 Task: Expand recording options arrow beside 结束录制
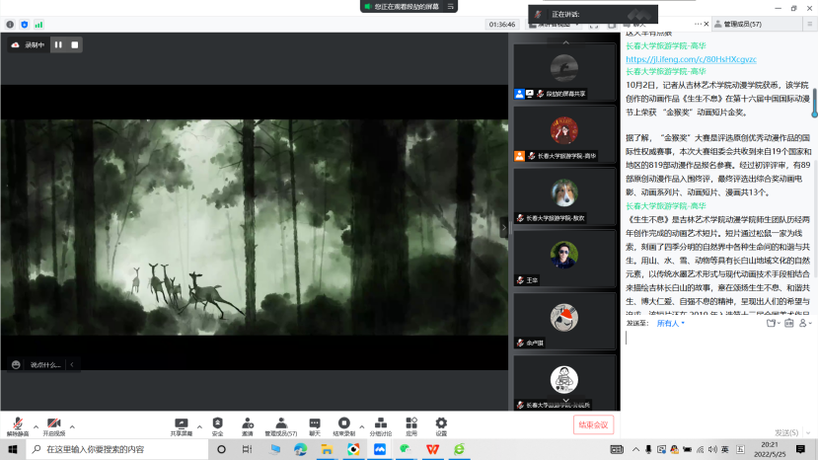(x=361, y=426)
